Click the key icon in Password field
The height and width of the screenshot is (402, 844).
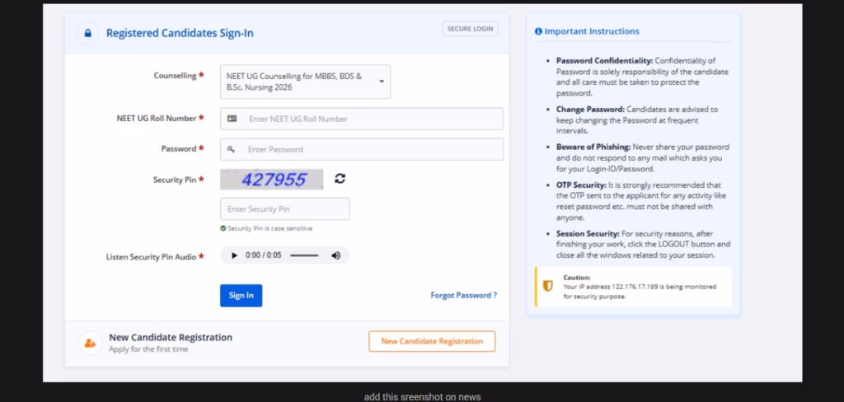232,149
